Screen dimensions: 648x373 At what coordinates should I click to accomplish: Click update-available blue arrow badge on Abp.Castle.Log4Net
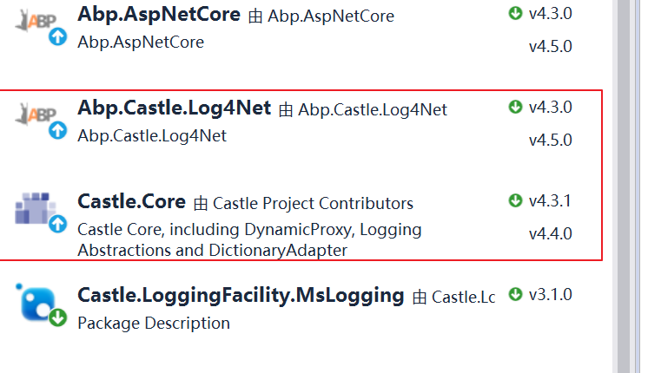click(58, 130)
